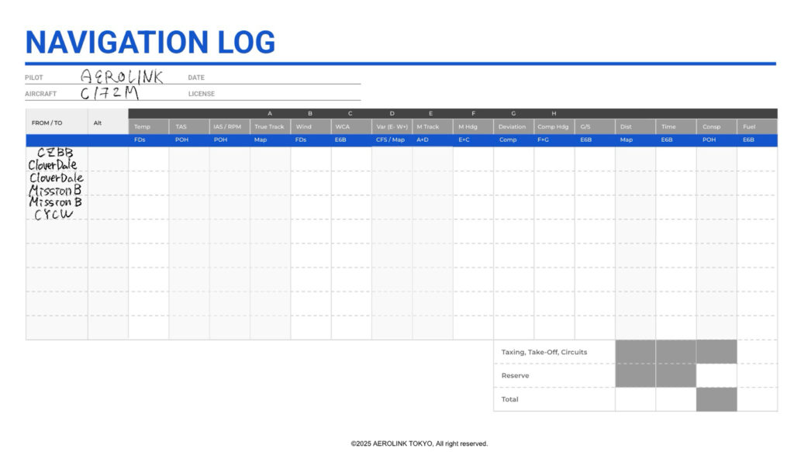This screenshot has height=452, width=794.
Task: Click the Alt cell for the CZBB leg
Action: coord(108,159)
